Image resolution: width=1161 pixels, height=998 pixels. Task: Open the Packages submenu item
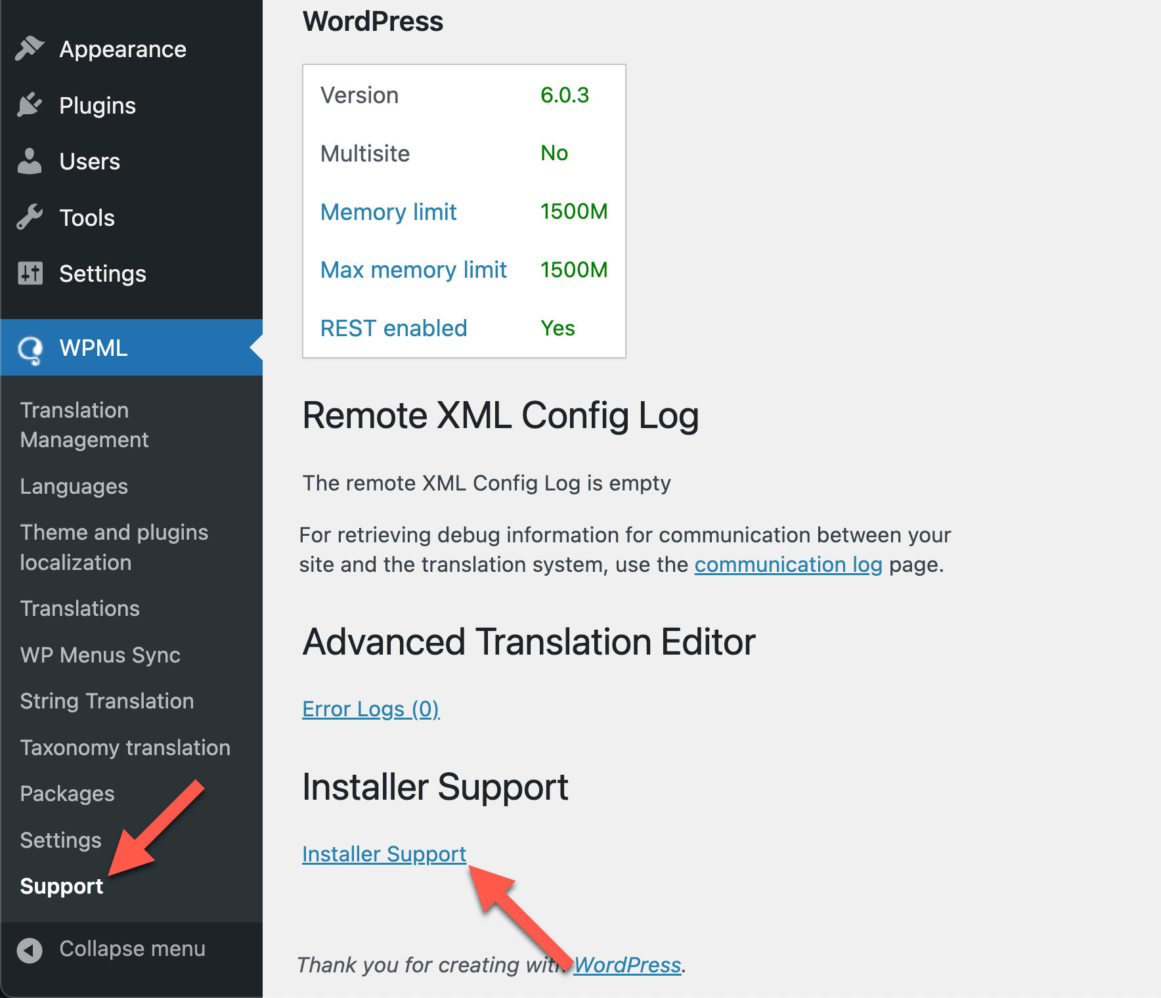click(68, 794)
